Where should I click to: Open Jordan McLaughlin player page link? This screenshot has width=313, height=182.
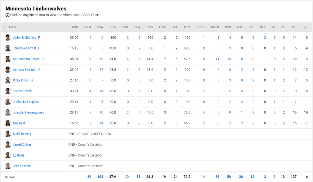point(26,102)
